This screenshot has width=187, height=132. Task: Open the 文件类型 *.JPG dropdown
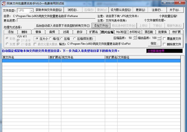(x=31, y=11)
